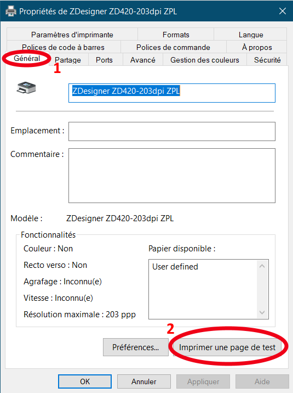Screen dimensions: 293x393
Task: Click the printer name input field
Action: [172, 93]
